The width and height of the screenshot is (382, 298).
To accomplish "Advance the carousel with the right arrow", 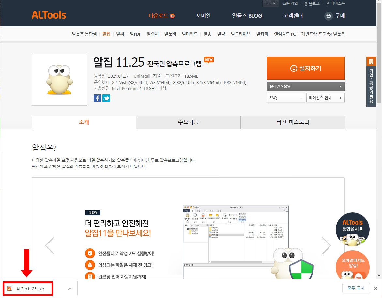I will (x=327, y=245).
